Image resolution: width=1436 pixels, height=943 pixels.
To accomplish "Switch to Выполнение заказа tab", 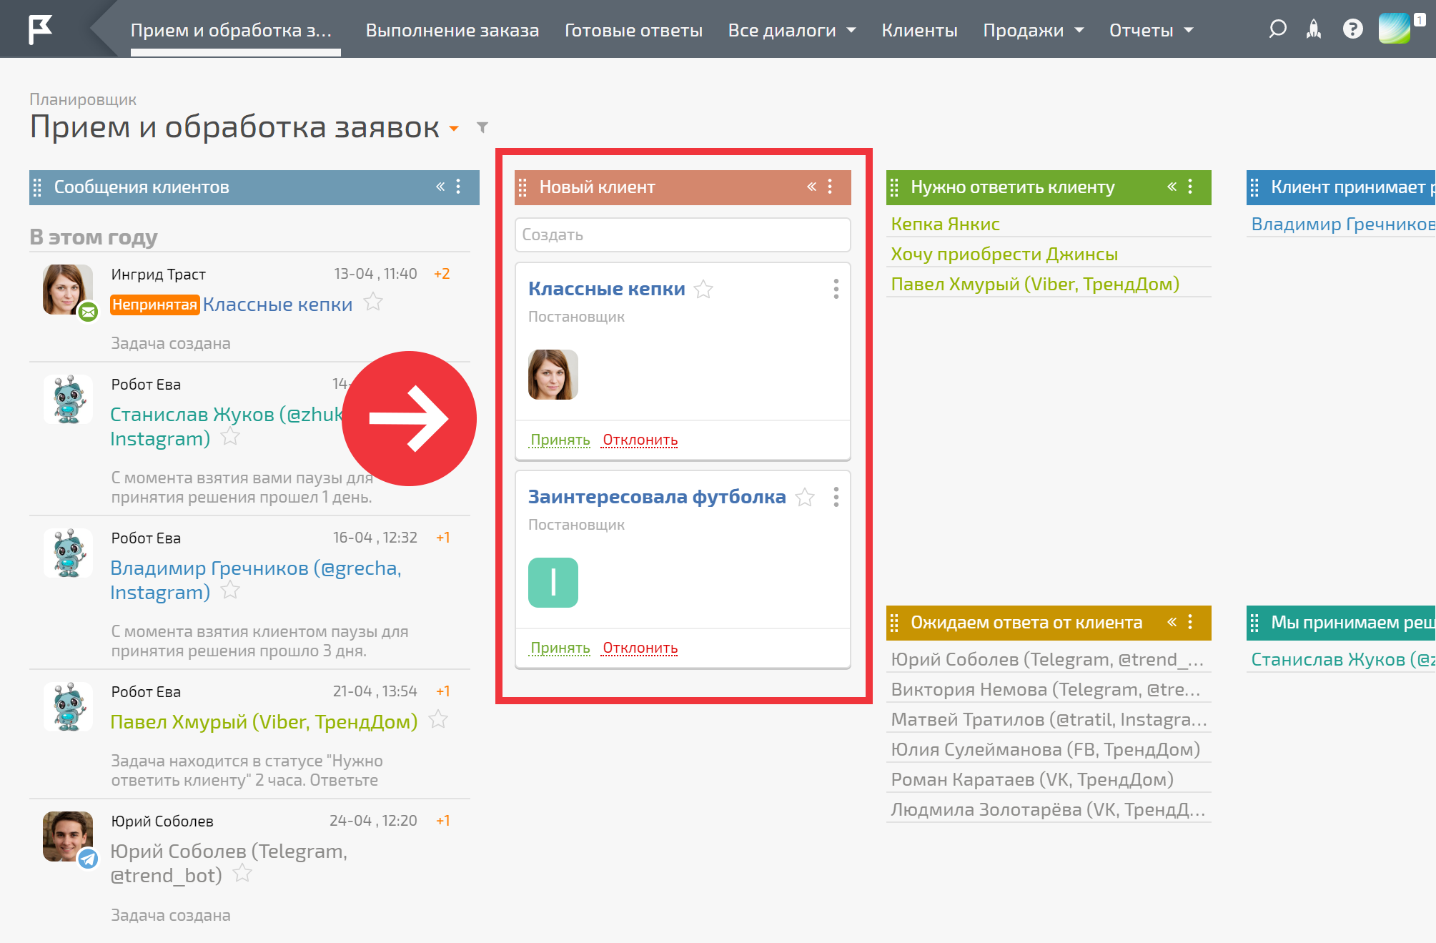I will pyautogui.click(x=452, y=30).
